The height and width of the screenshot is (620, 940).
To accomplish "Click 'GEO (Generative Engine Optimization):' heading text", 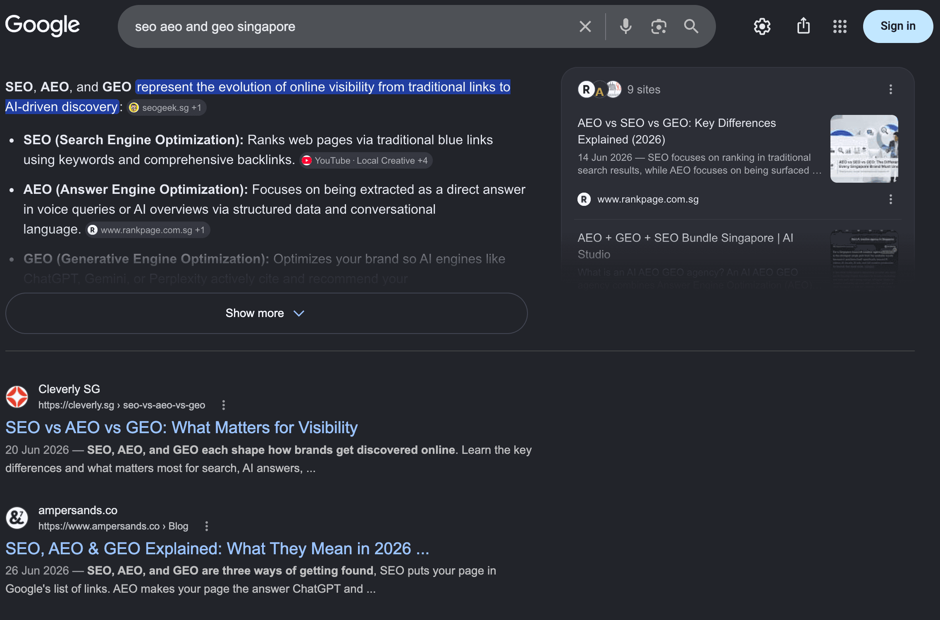I will 146,259.
